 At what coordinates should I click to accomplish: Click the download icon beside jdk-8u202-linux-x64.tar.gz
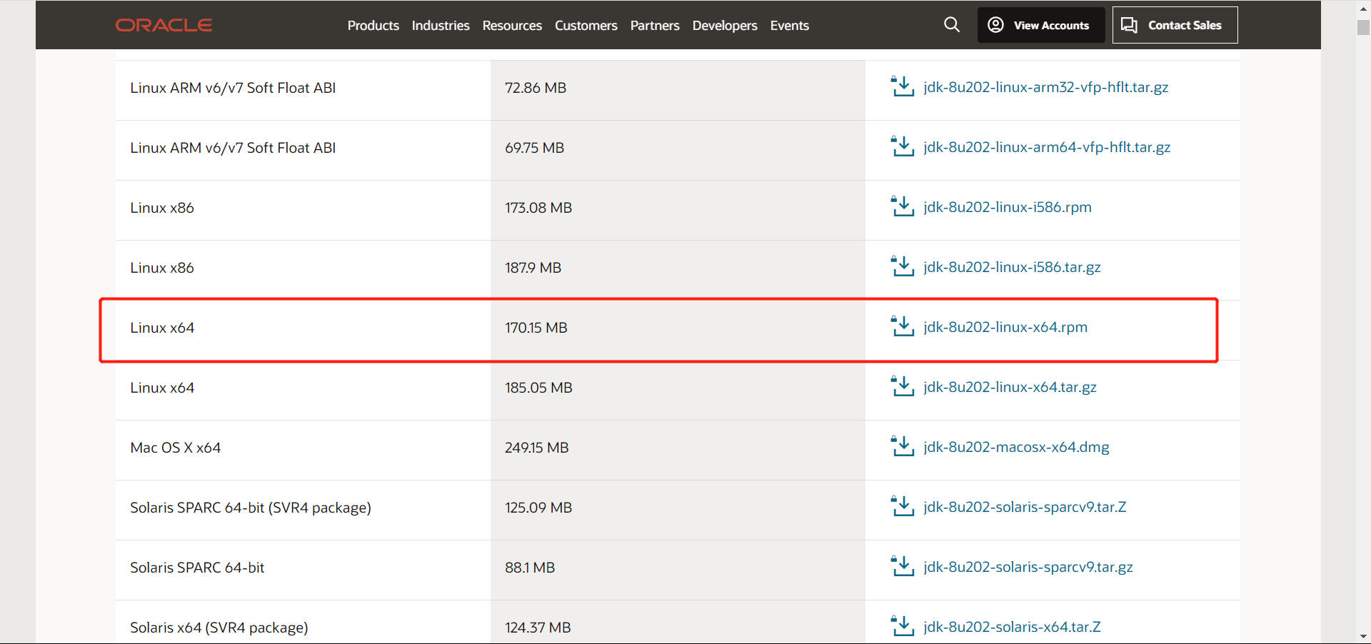[902, 386]
